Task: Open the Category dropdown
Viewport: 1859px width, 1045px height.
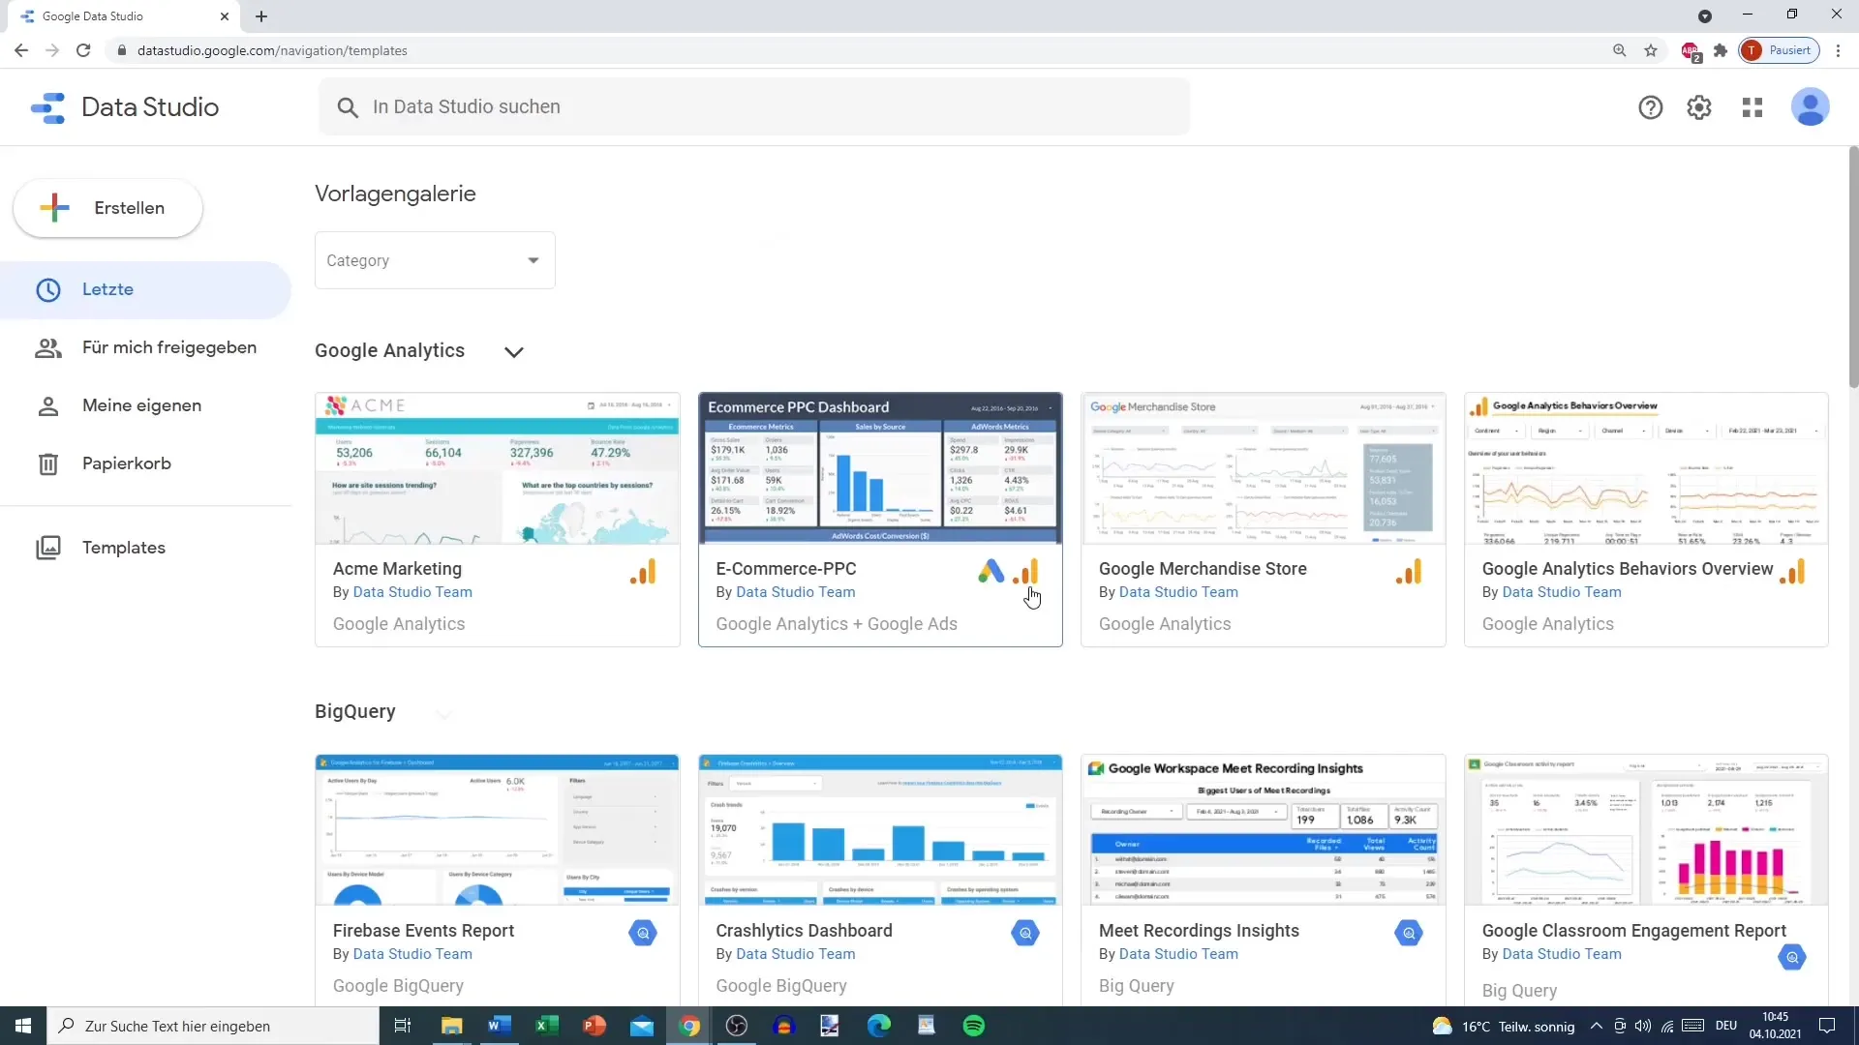Action: coord(435,260)
